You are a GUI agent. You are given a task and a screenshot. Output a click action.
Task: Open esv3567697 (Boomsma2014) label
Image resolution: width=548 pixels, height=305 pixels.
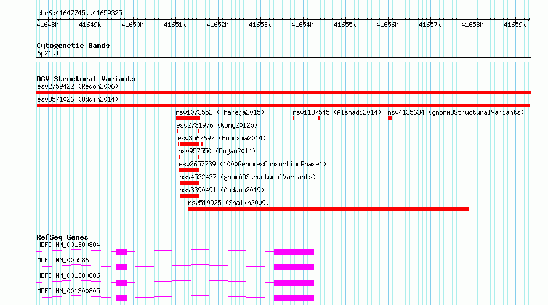click(x=222, y=138)
